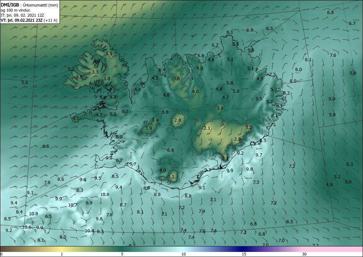Click the 9.3 value on the south coast
The height and width of the screenshot is (257, 363).
[x=208, y=170]
